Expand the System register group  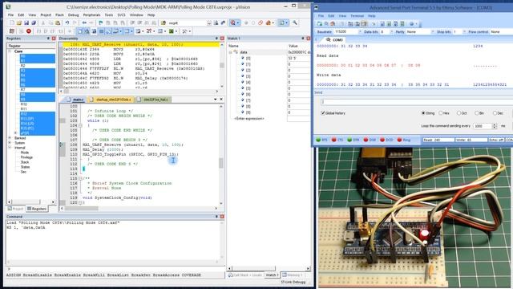(x=10, y=143)
